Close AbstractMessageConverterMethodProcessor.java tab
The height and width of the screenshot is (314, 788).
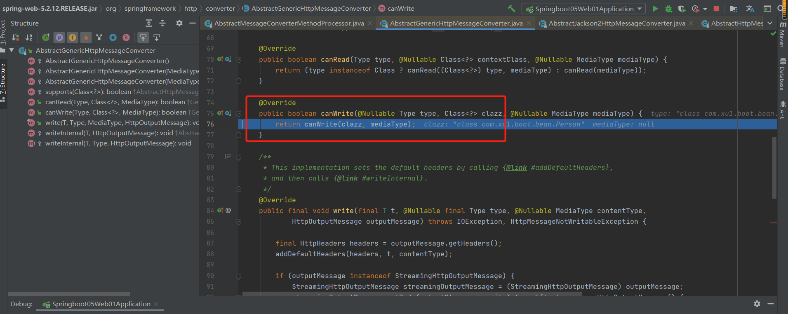tap(370, 23)
